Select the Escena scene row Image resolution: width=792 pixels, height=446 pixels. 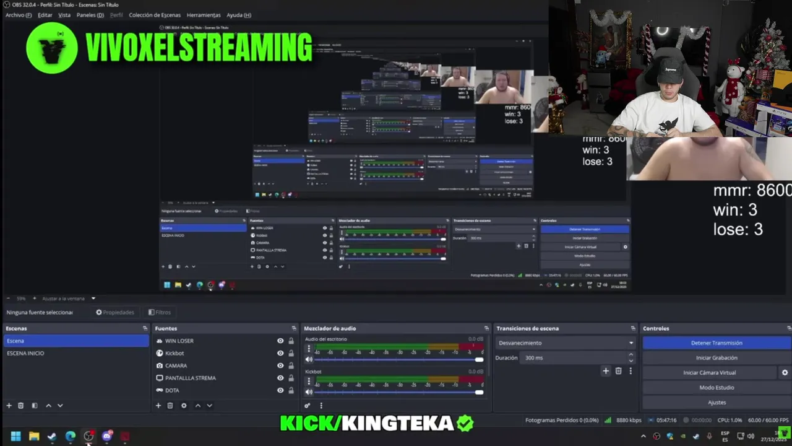[x=75, y=341]
